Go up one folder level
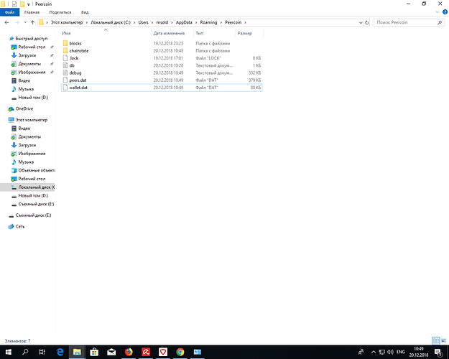 coord(32,22)
